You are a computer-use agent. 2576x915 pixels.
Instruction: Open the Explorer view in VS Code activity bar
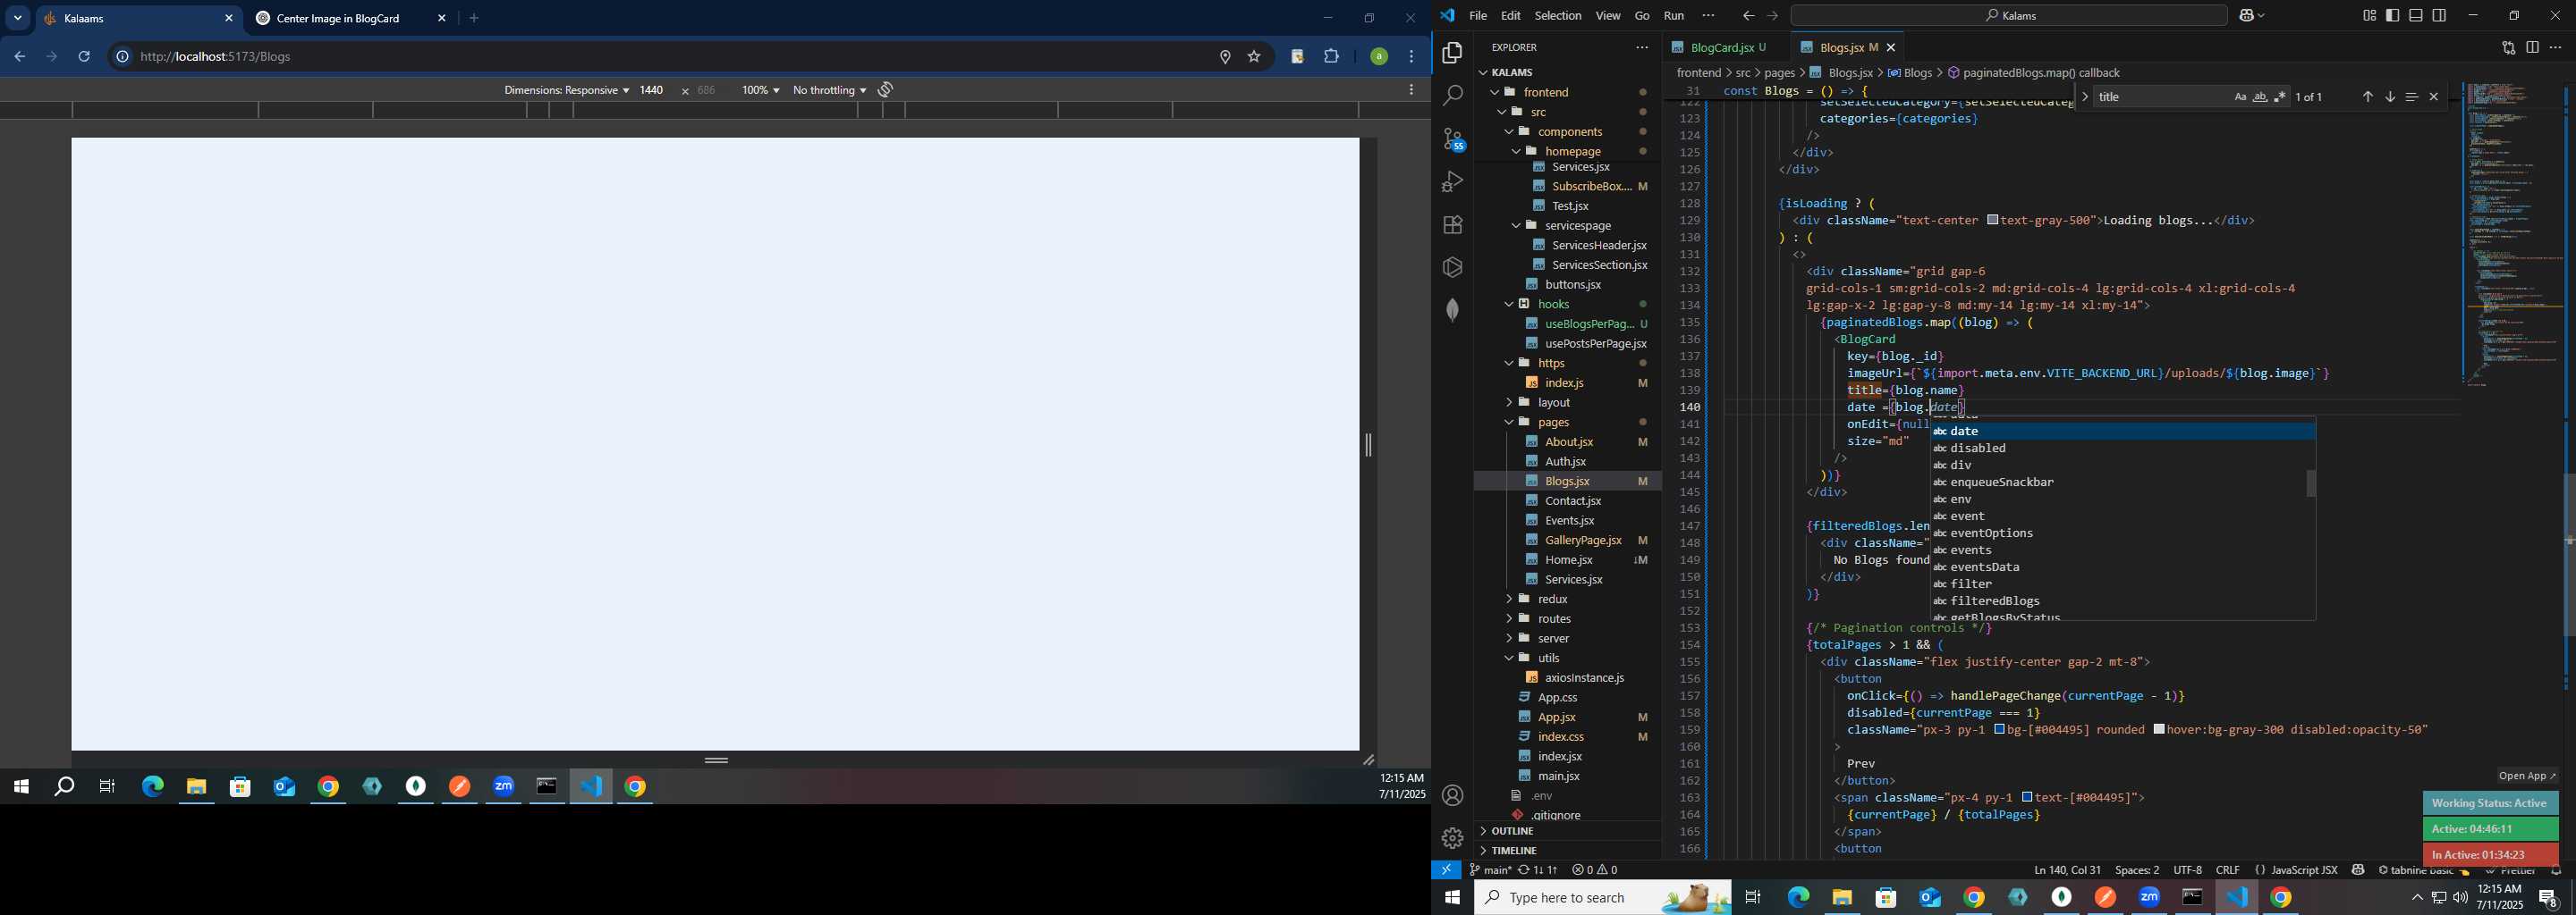(x=1452, y=53)
